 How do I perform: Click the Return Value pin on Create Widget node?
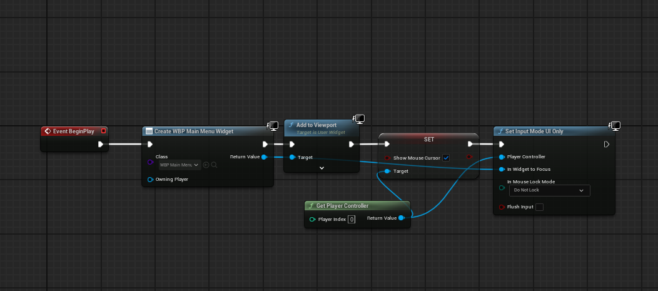click(x=264, y=157)
